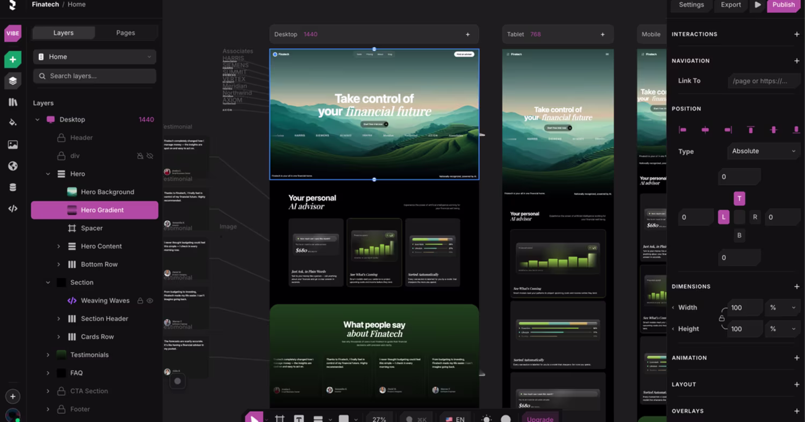Screen dimensions: 805x422
Task: Select the frame tool in bottom toolbar
Action: pyautogui.click(x=280, y=419)
